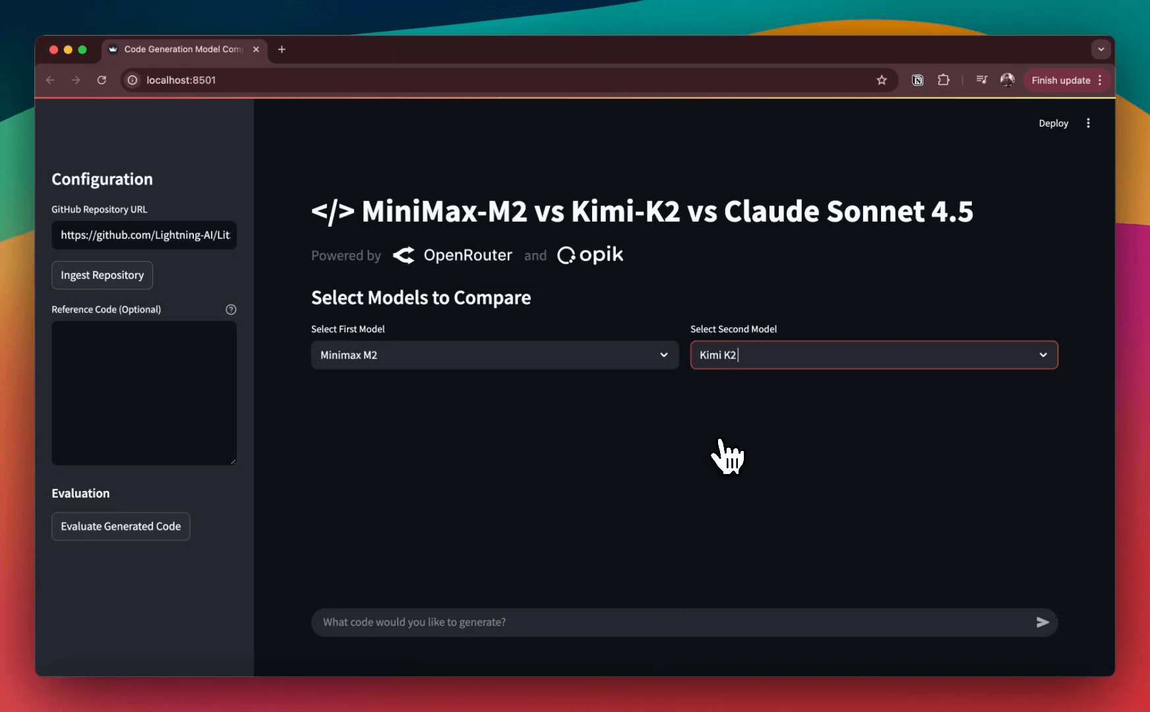The image size is (1150, 712).
Task: Click the browser back arrow
Action: point(51,80)
